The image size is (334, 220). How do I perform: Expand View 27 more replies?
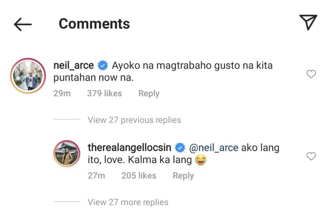[x=128, y=202]
